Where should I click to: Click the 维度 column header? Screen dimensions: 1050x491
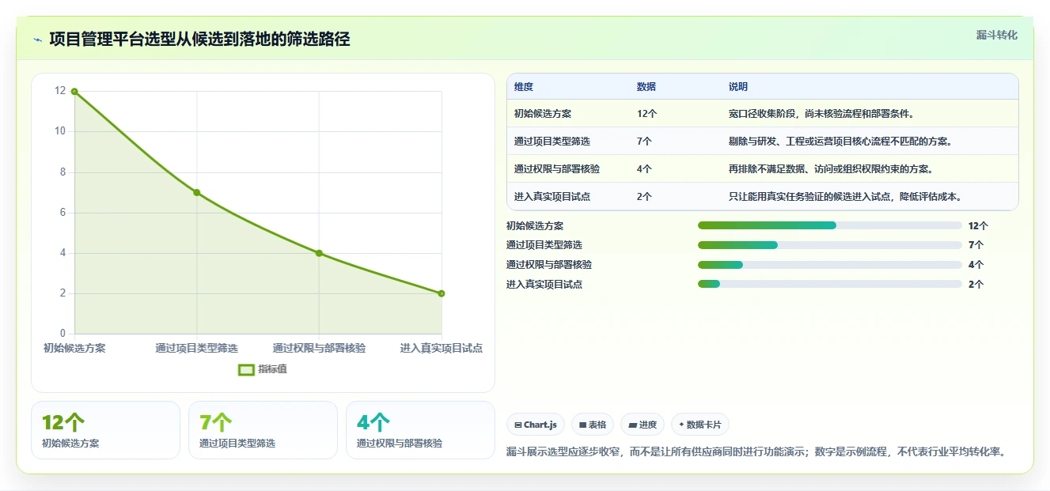pyautogui.click(x=524, y=87)
